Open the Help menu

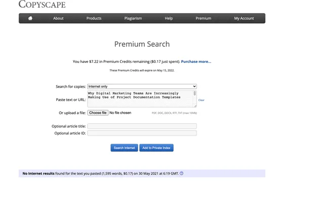[169, 18]
